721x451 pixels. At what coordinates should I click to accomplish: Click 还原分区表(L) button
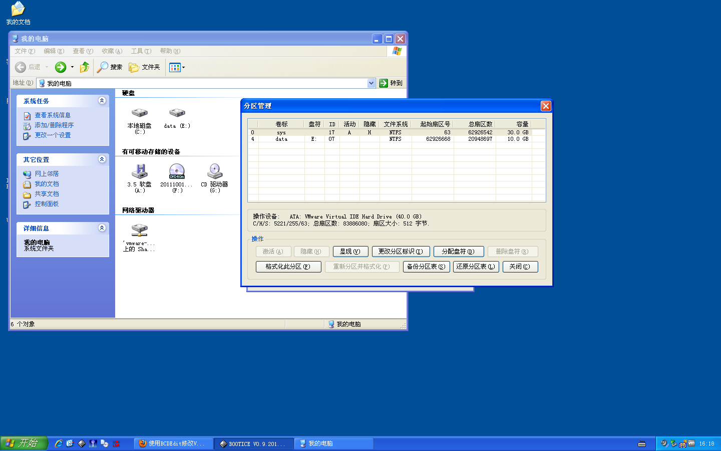(476, 267)
